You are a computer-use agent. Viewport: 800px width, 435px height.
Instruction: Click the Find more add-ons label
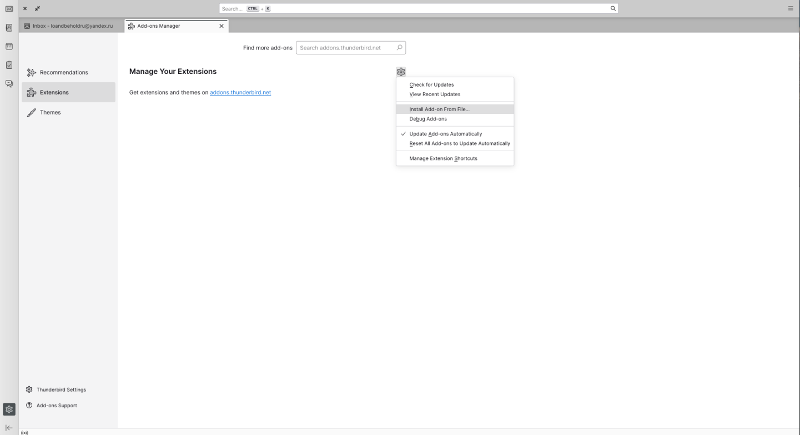pos(268,48)
